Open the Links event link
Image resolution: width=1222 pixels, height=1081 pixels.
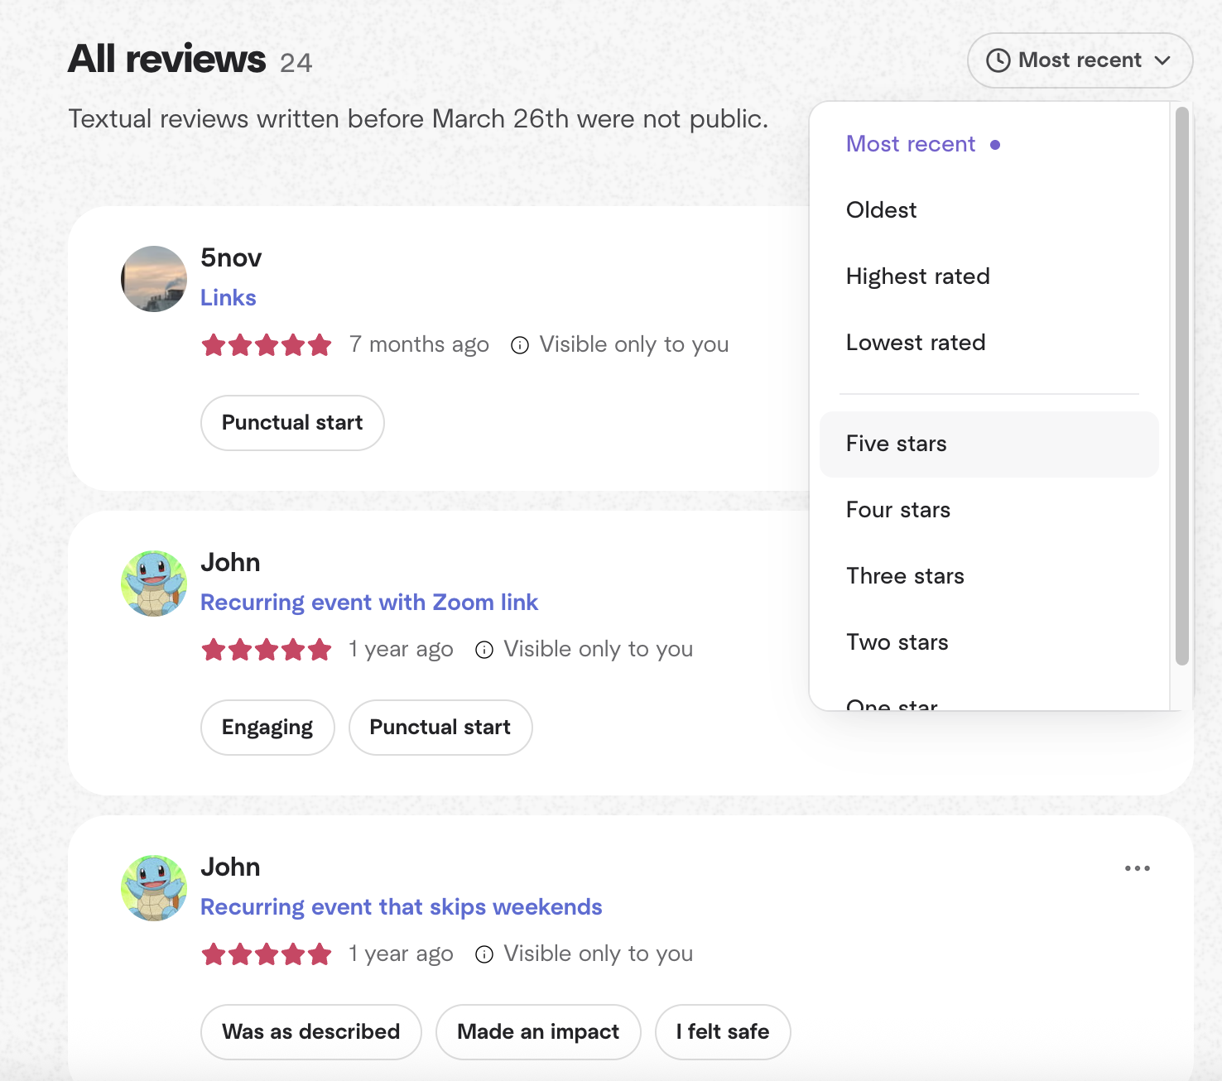(x=229, y=298)
